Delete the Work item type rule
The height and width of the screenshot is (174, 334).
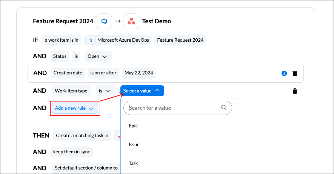[x=295, y=91]
